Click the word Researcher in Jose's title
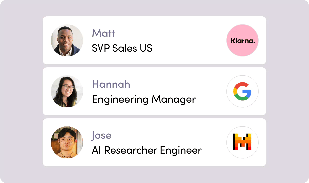 pos(131,150)
